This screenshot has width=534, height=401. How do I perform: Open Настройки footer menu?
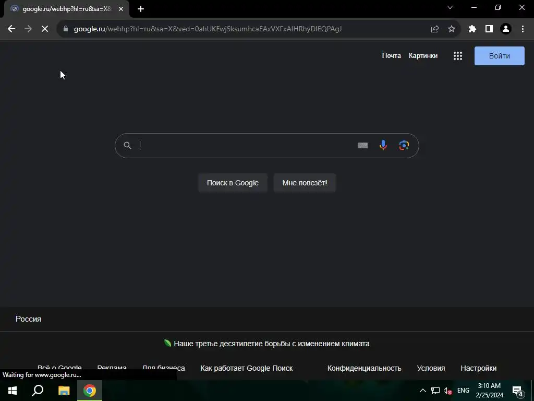(479, 368)
